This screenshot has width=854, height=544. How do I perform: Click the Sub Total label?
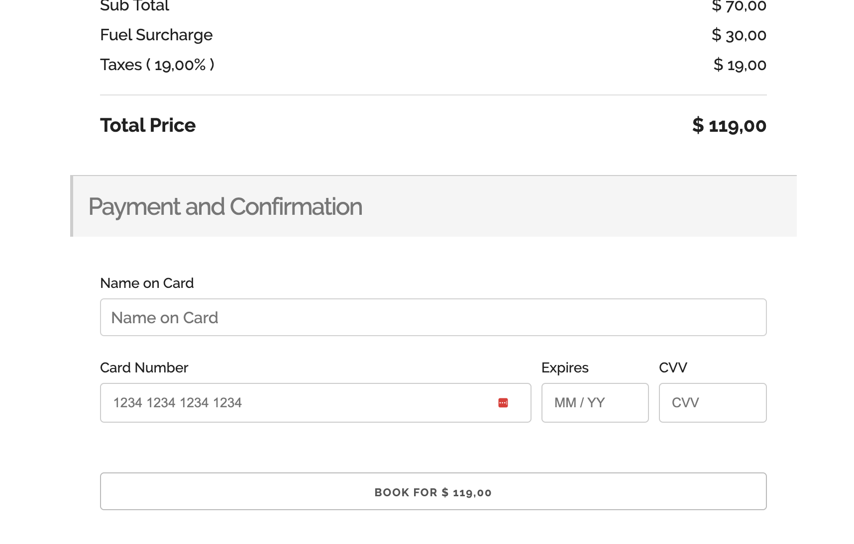(134, 6)
